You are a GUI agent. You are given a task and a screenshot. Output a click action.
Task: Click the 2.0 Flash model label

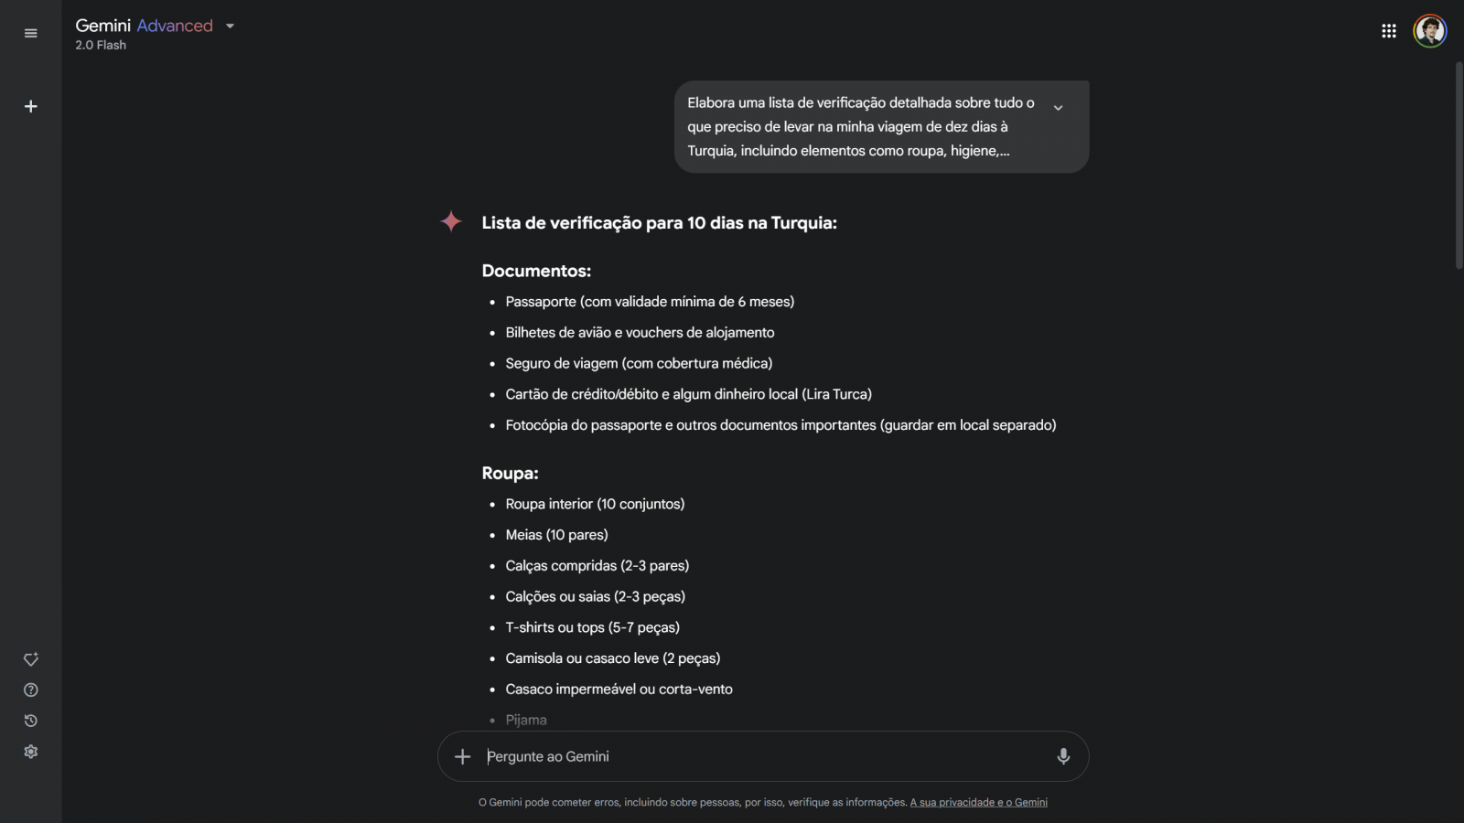101,46
